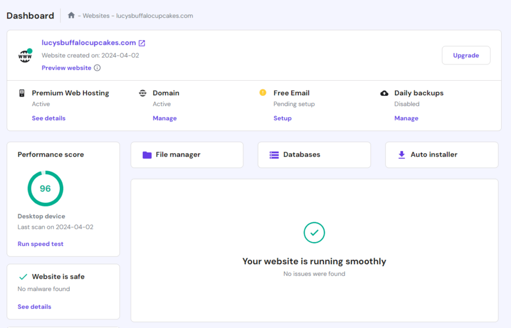511x328 pixels.
Task: Open external link icon next to domain name
Action: pos(142,43)
